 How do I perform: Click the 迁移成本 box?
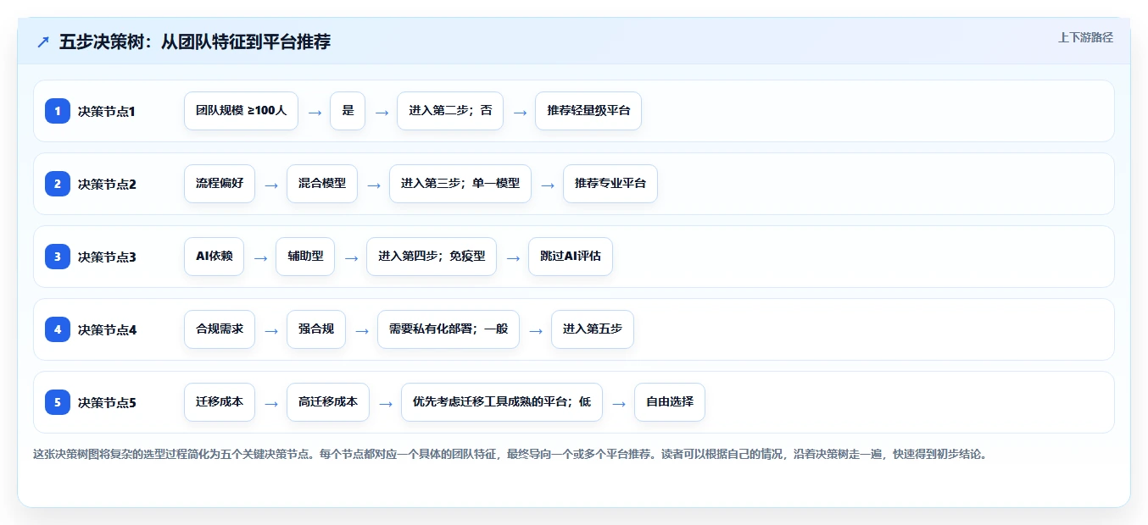tap(220, 402)
